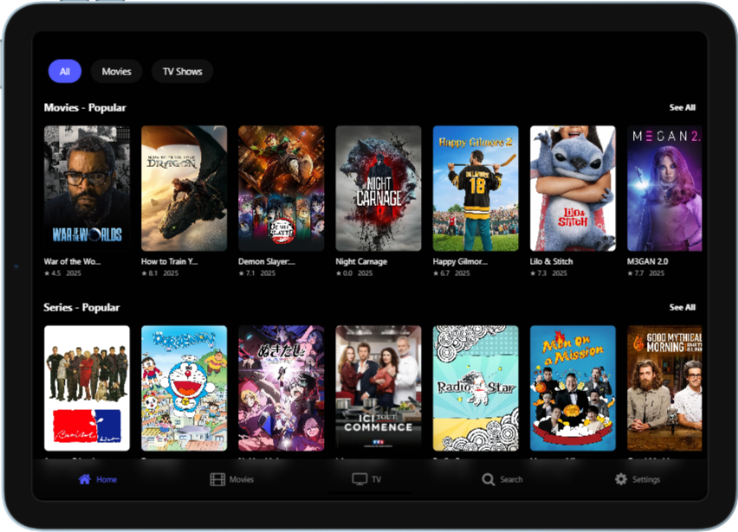Open the Doraemon series poster
The image size is (738, 532).
(x=184, y=388)
